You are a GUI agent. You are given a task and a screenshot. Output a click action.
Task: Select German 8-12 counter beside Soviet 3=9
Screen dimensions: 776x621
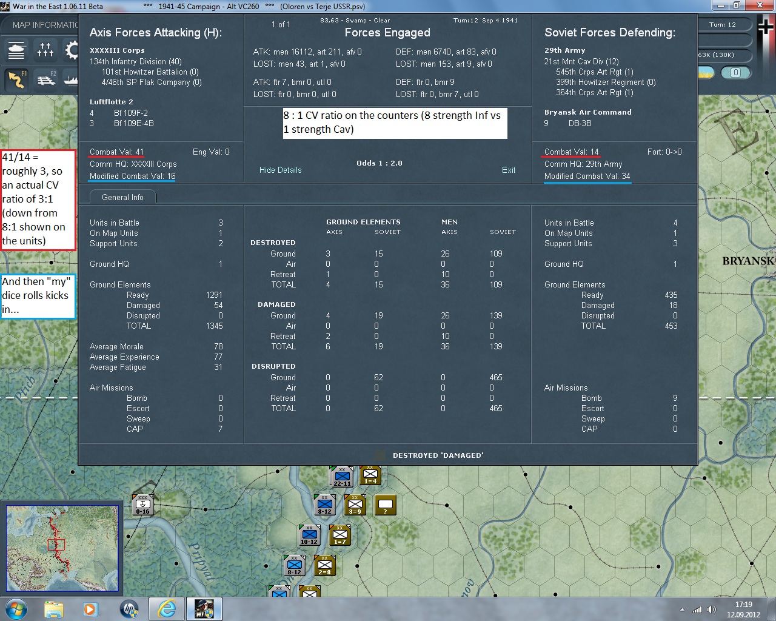pyautogui.click(x=325, y=505)
